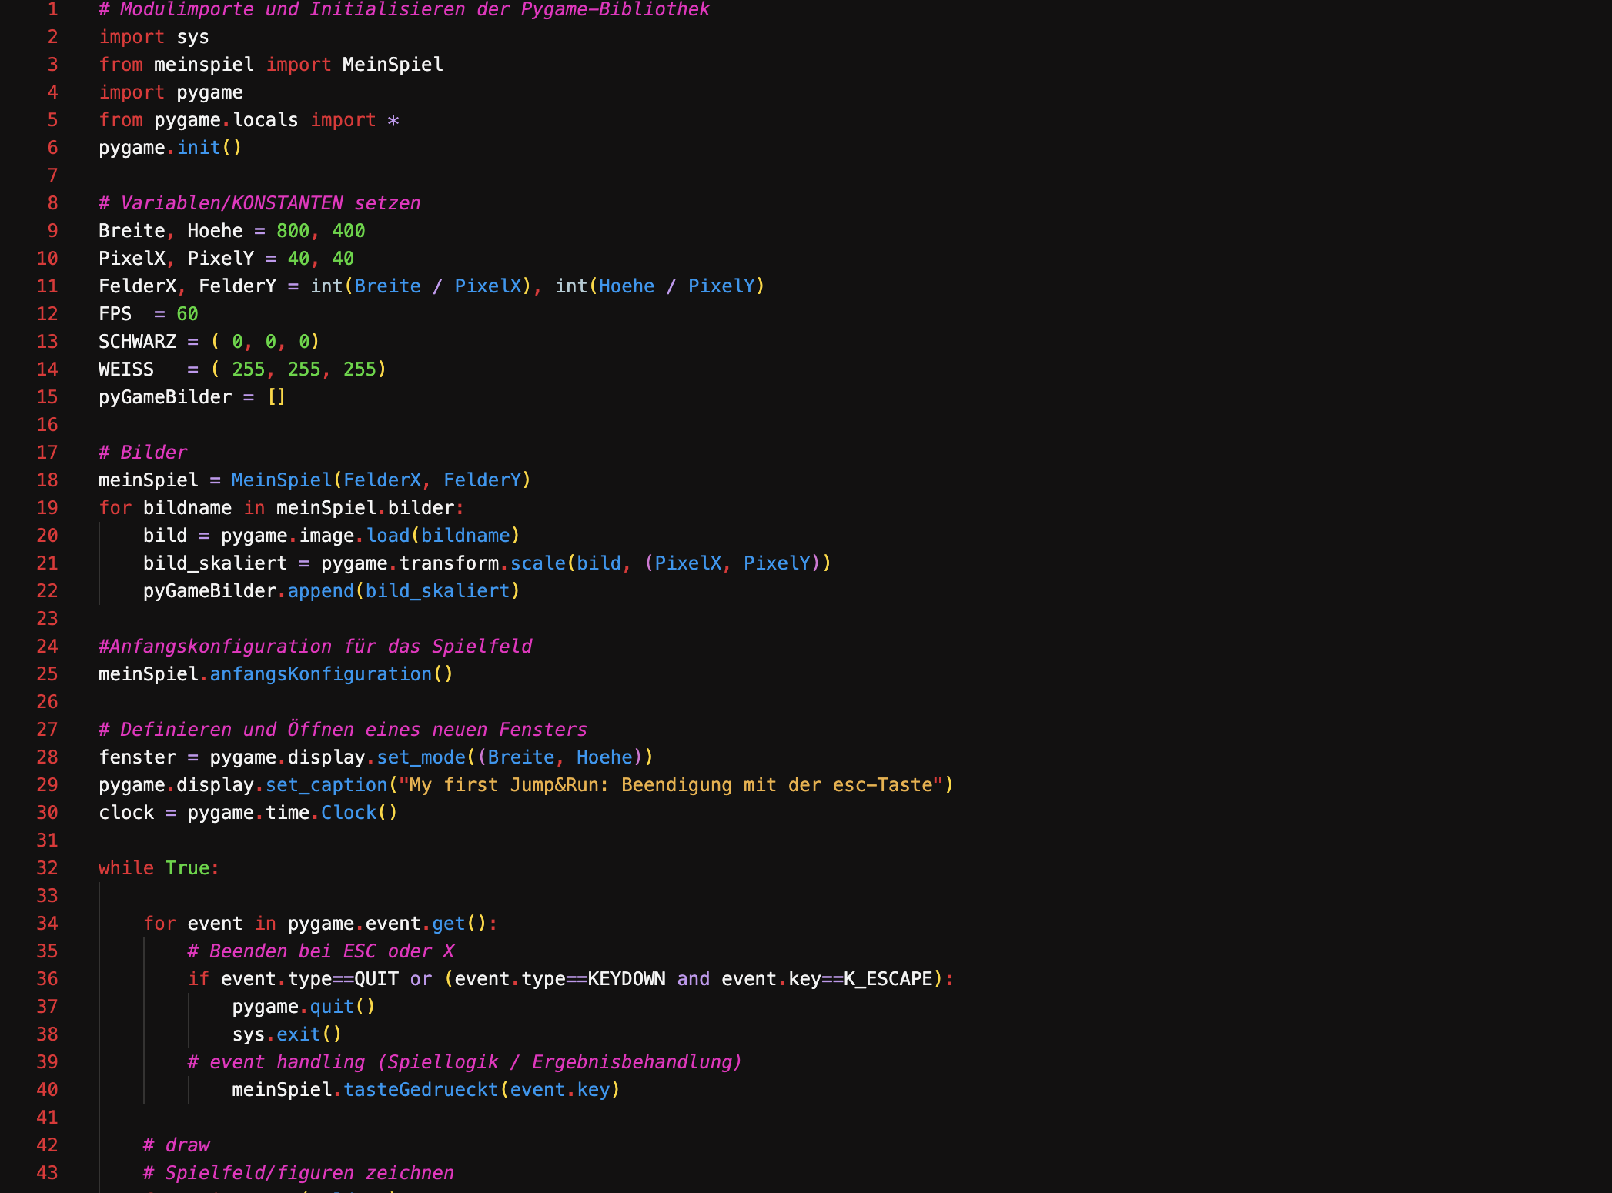
Task: Click the 'SCHWARZ' constant name
Action: [x=137, y=342]
